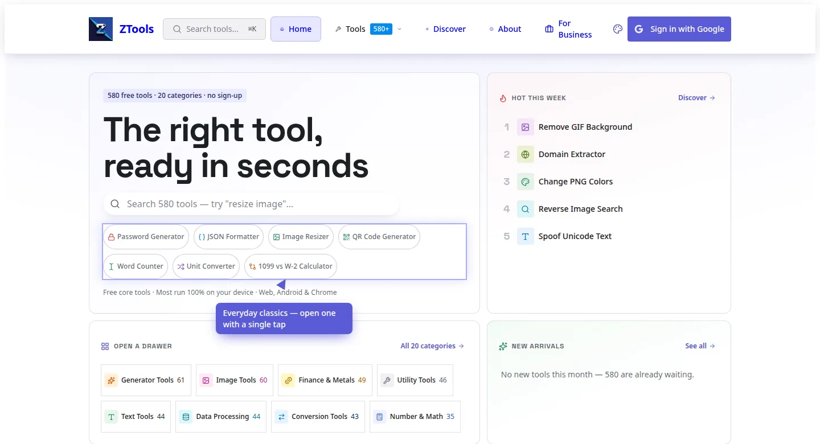Screen dimensions: 820x444
Task: Click the Utility Tools wrench icon
Action: [387, 380]
